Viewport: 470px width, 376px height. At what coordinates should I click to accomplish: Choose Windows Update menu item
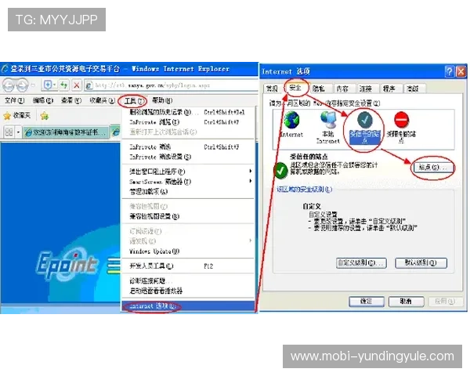(x=189, y=251)
